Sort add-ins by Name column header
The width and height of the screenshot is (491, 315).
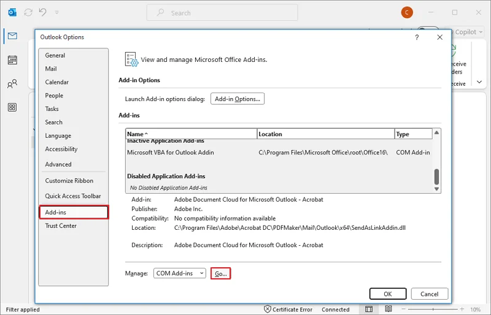click(191, 134)
